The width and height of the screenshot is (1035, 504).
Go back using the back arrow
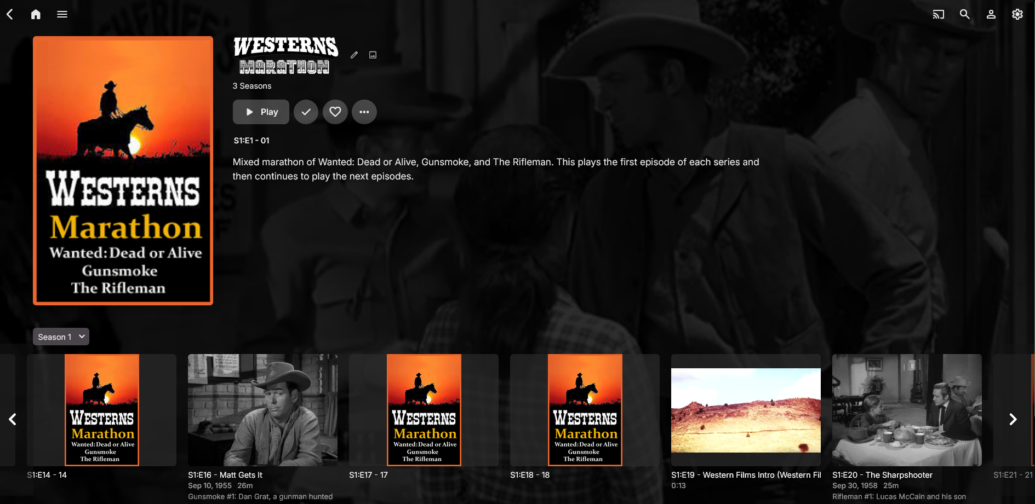point(10,14)
